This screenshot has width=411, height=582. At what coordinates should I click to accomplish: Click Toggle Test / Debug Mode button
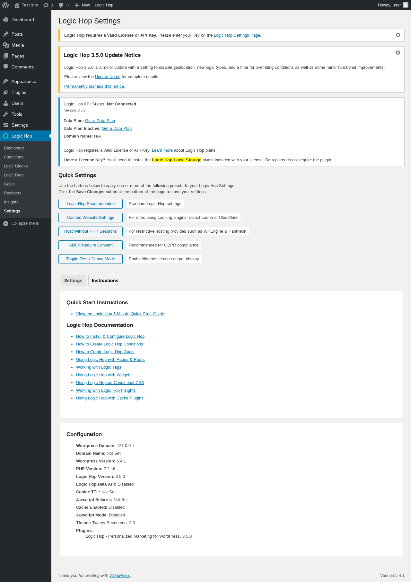coord(91,259)
